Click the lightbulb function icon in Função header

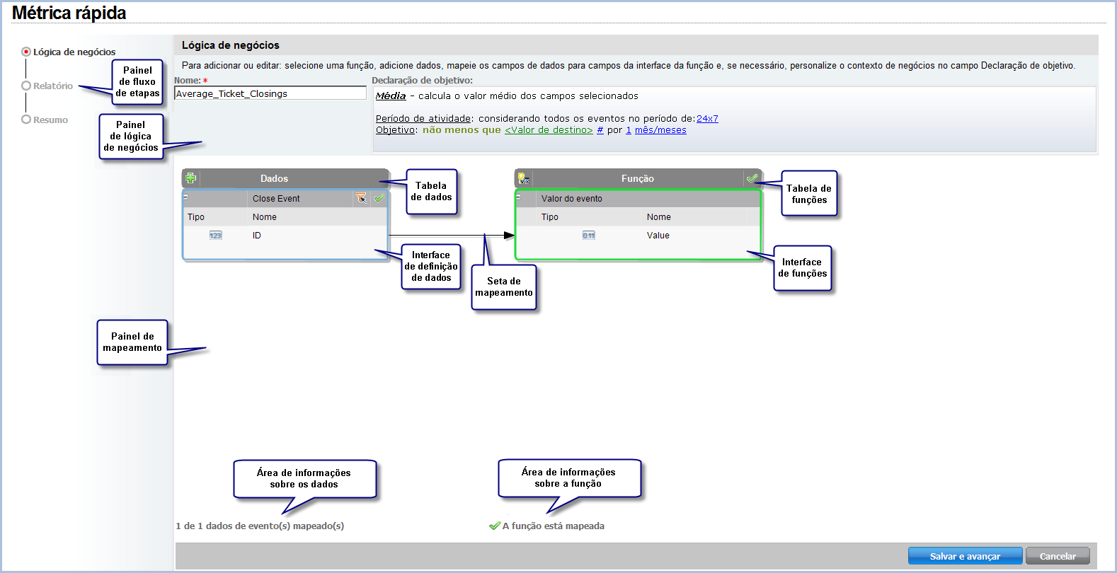click(x=523, y=178)
